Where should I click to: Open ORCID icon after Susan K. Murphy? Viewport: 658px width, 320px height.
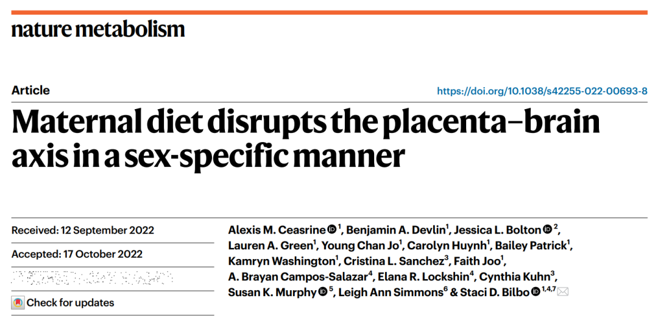[323, 292]
